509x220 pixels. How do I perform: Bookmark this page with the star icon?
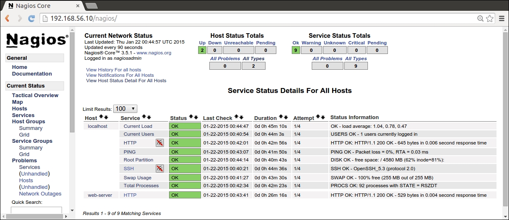coord(490,19)
